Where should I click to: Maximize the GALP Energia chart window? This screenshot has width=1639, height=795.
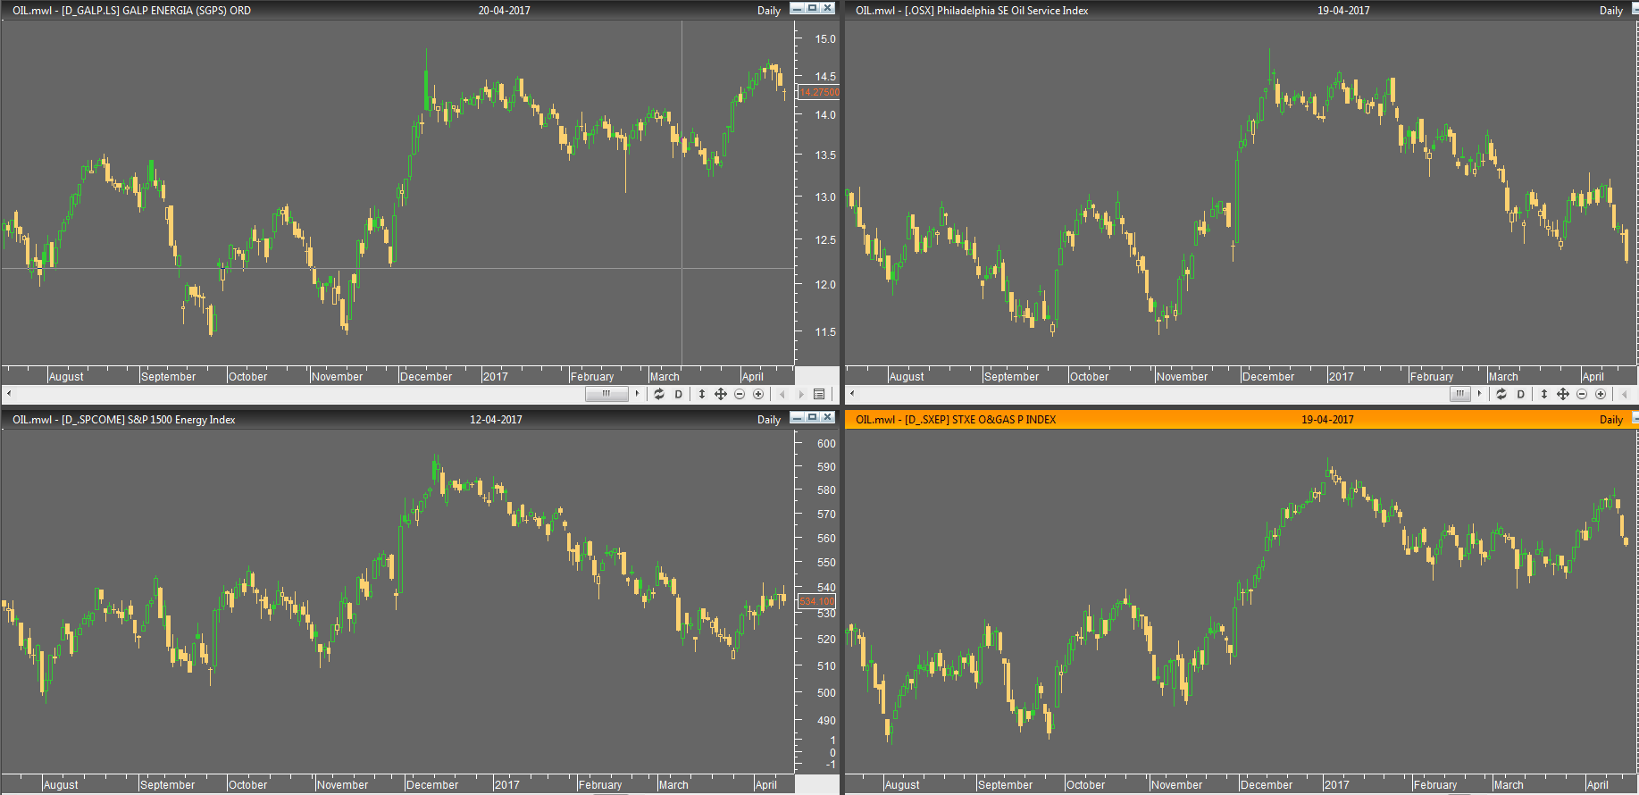812,8
